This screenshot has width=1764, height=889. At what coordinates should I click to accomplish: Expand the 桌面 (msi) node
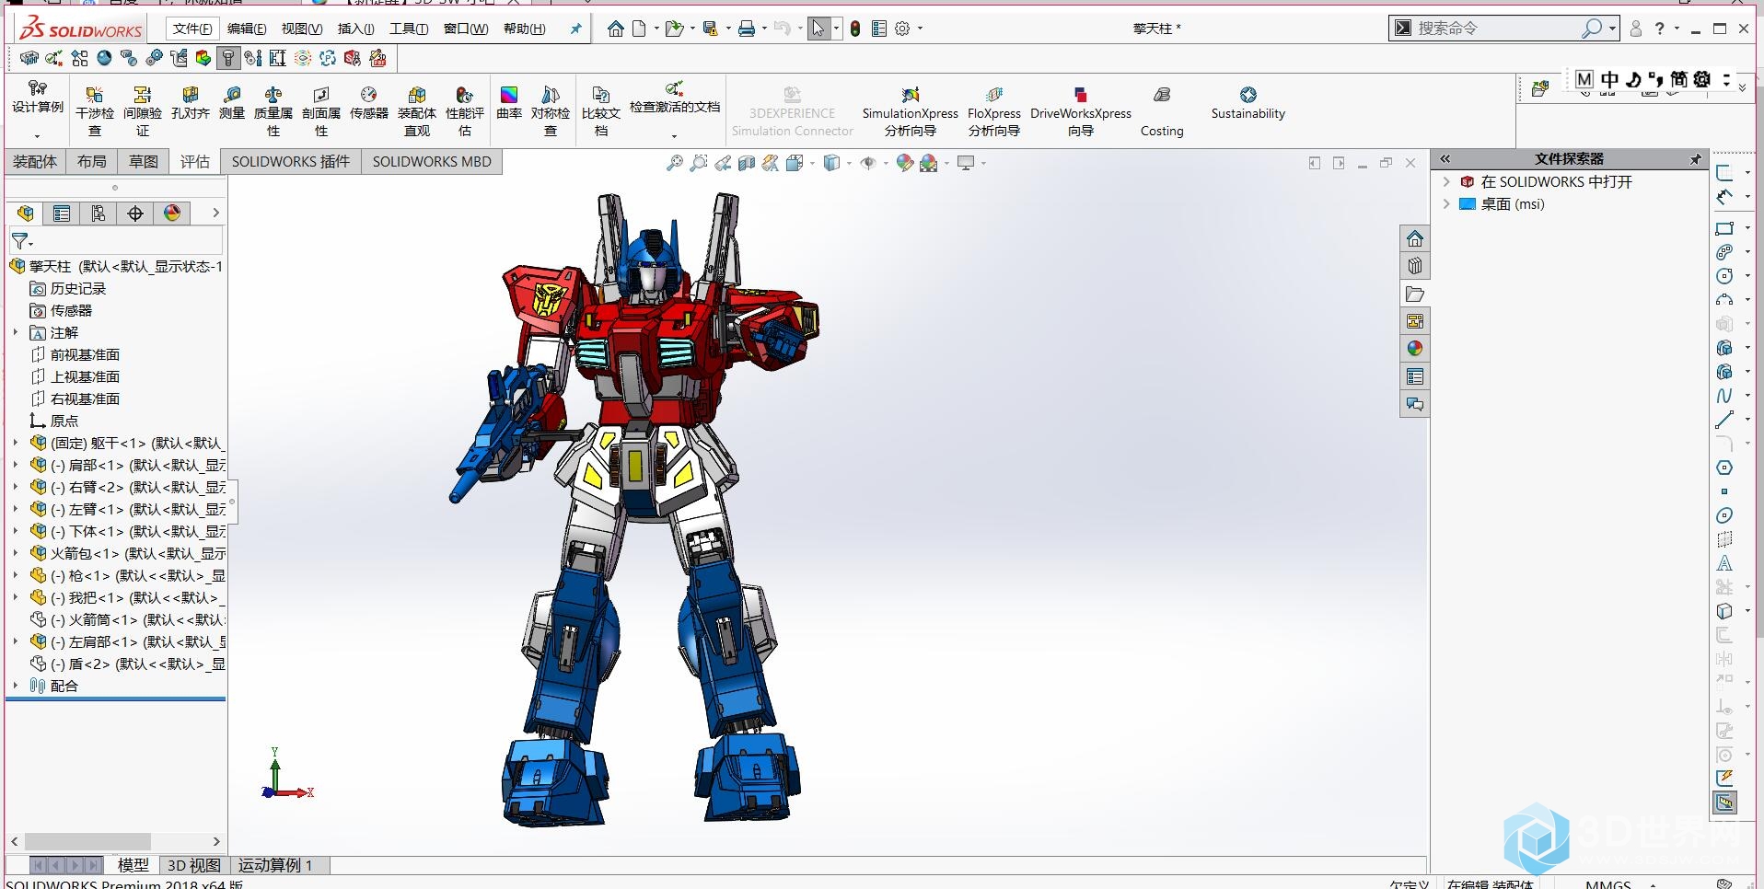click(1446, 204)
